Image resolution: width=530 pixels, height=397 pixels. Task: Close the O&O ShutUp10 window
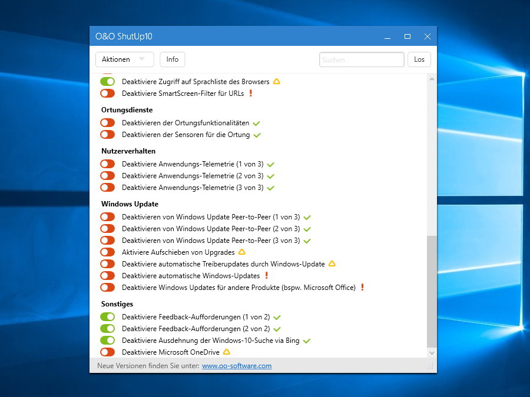(428, 36)
